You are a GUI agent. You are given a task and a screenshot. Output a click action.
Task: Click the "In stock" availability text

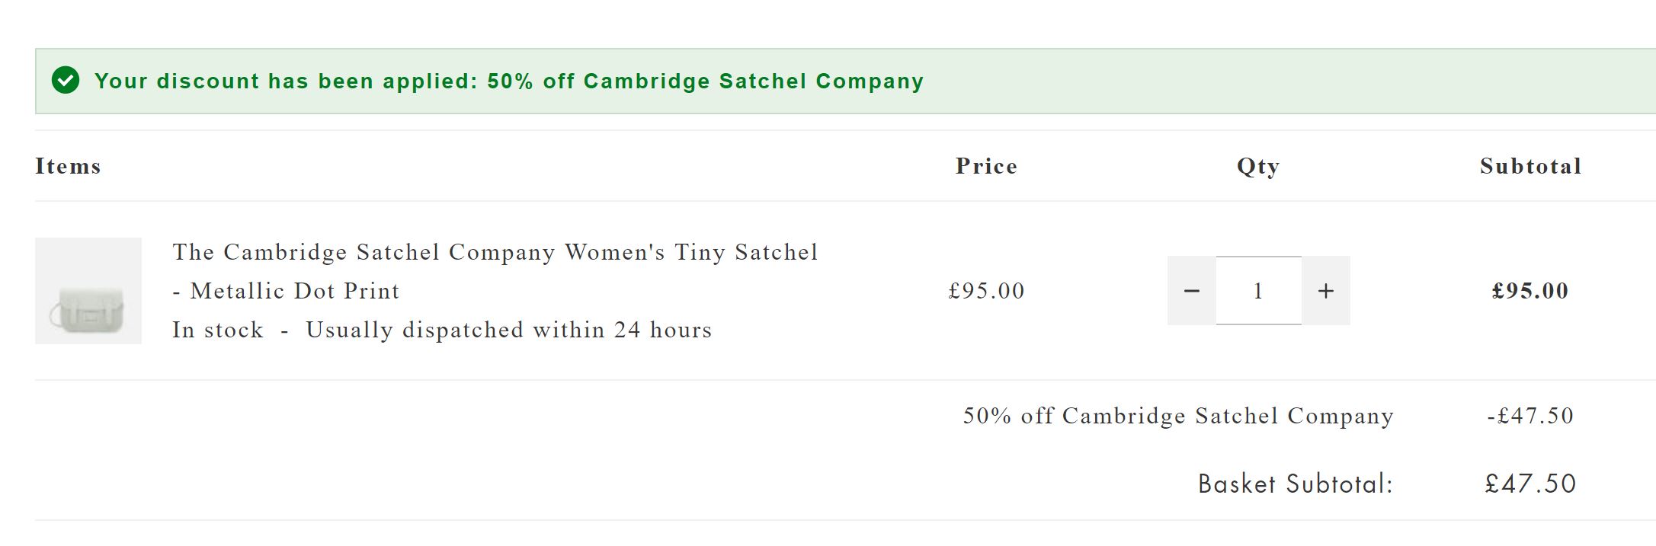pos(218,330)
